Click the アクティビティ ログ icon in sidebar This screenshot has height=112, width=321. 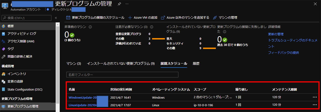[x=3, y=34]
